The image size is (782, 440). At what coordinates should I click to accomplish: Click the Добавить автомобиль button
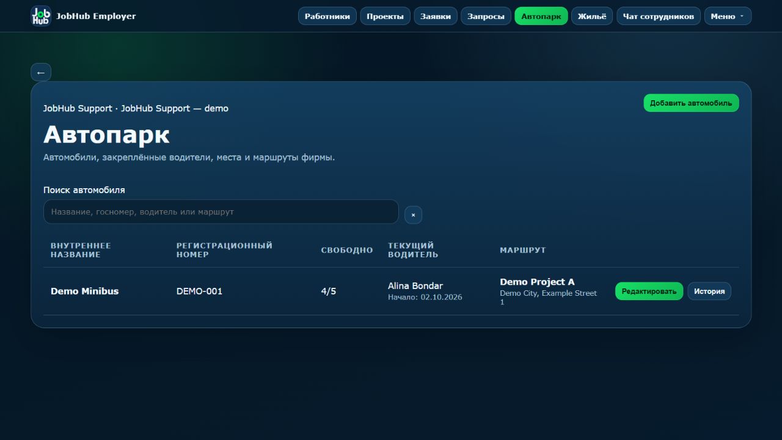coord(691,103)
